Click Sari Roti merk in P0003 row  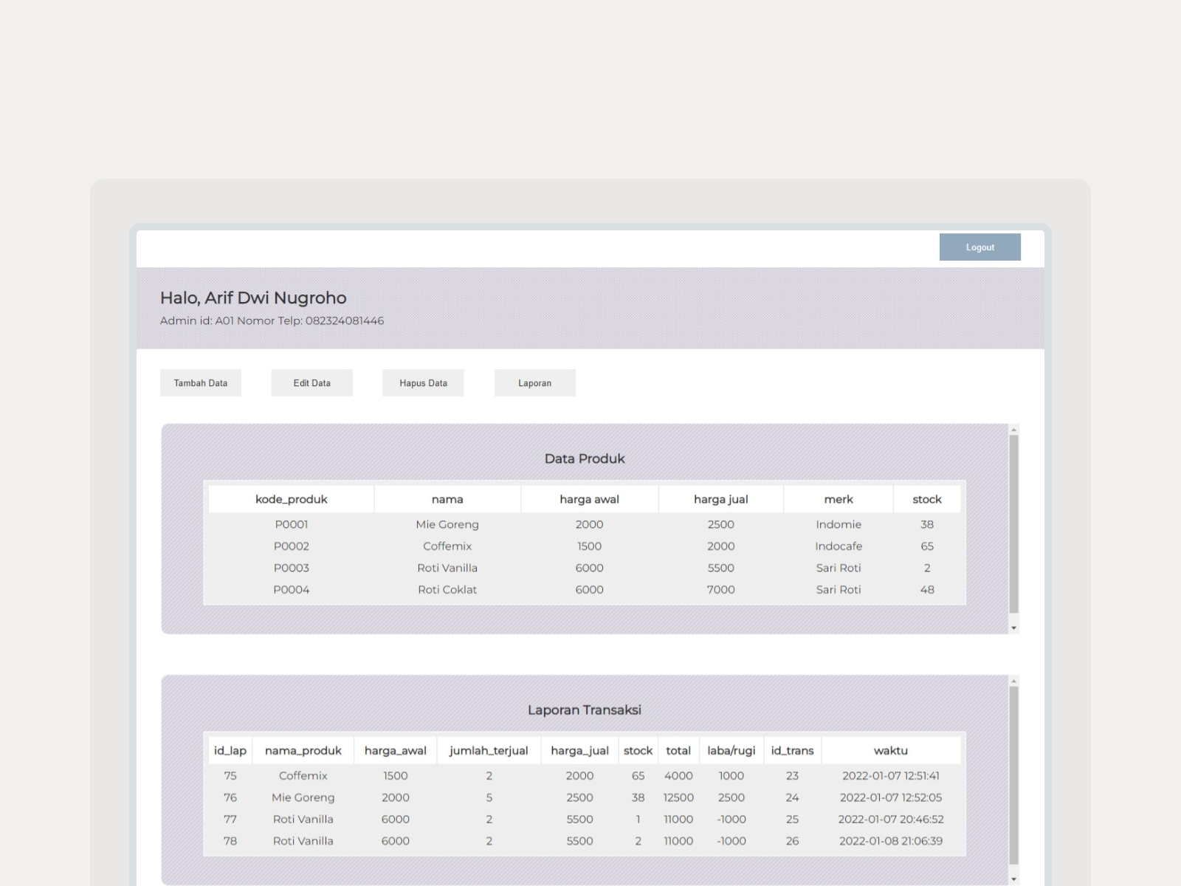click(839, 568)
